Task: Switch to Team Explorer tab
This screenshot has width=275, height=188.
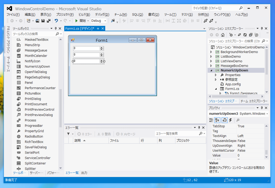Action: pyautogui.click(x=254, y=101)
